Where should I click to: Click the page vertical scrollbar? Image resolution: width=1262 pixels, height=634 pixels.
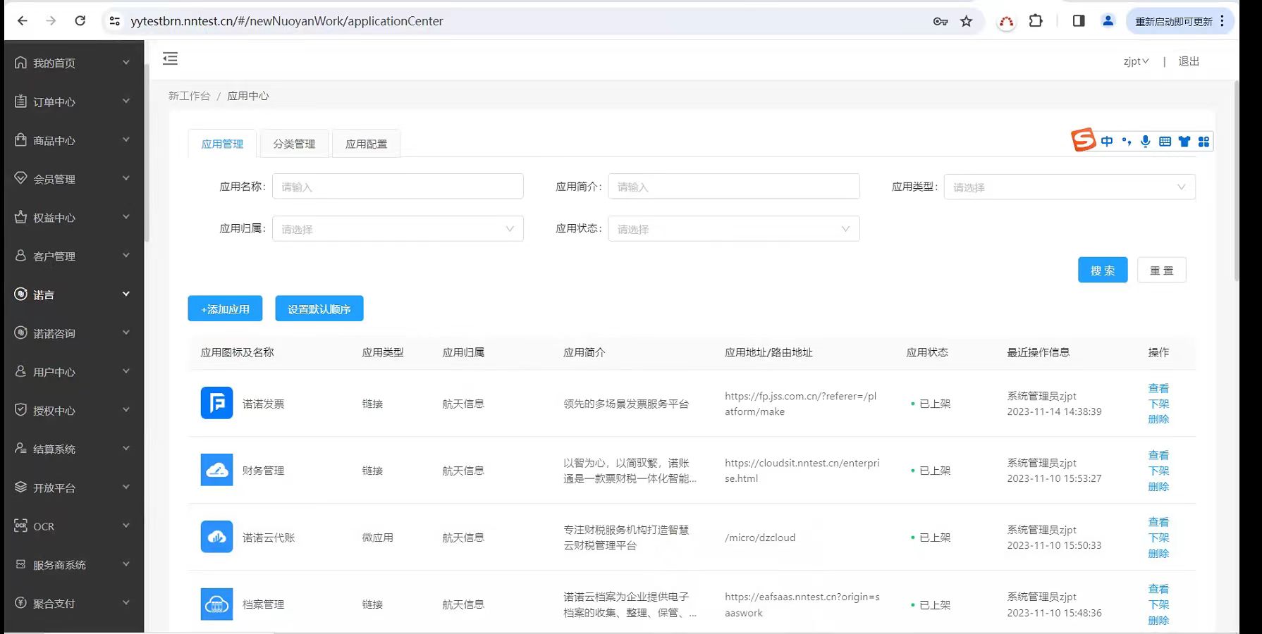1236,180
